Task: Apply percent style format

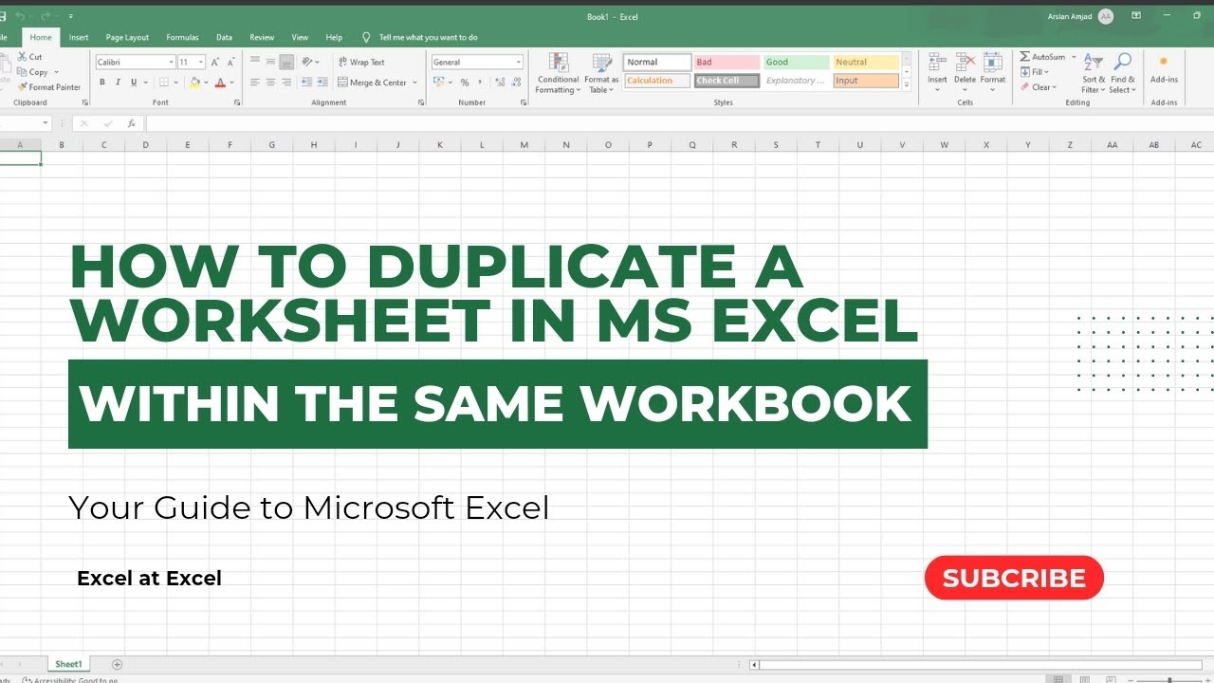Action: click(x=465, y=83)
